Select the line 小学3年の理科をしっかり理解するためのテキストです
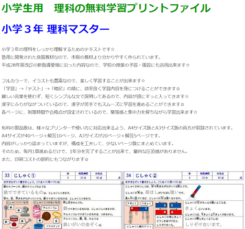Viewport: 245px width, 229px height. coord(58,49)
